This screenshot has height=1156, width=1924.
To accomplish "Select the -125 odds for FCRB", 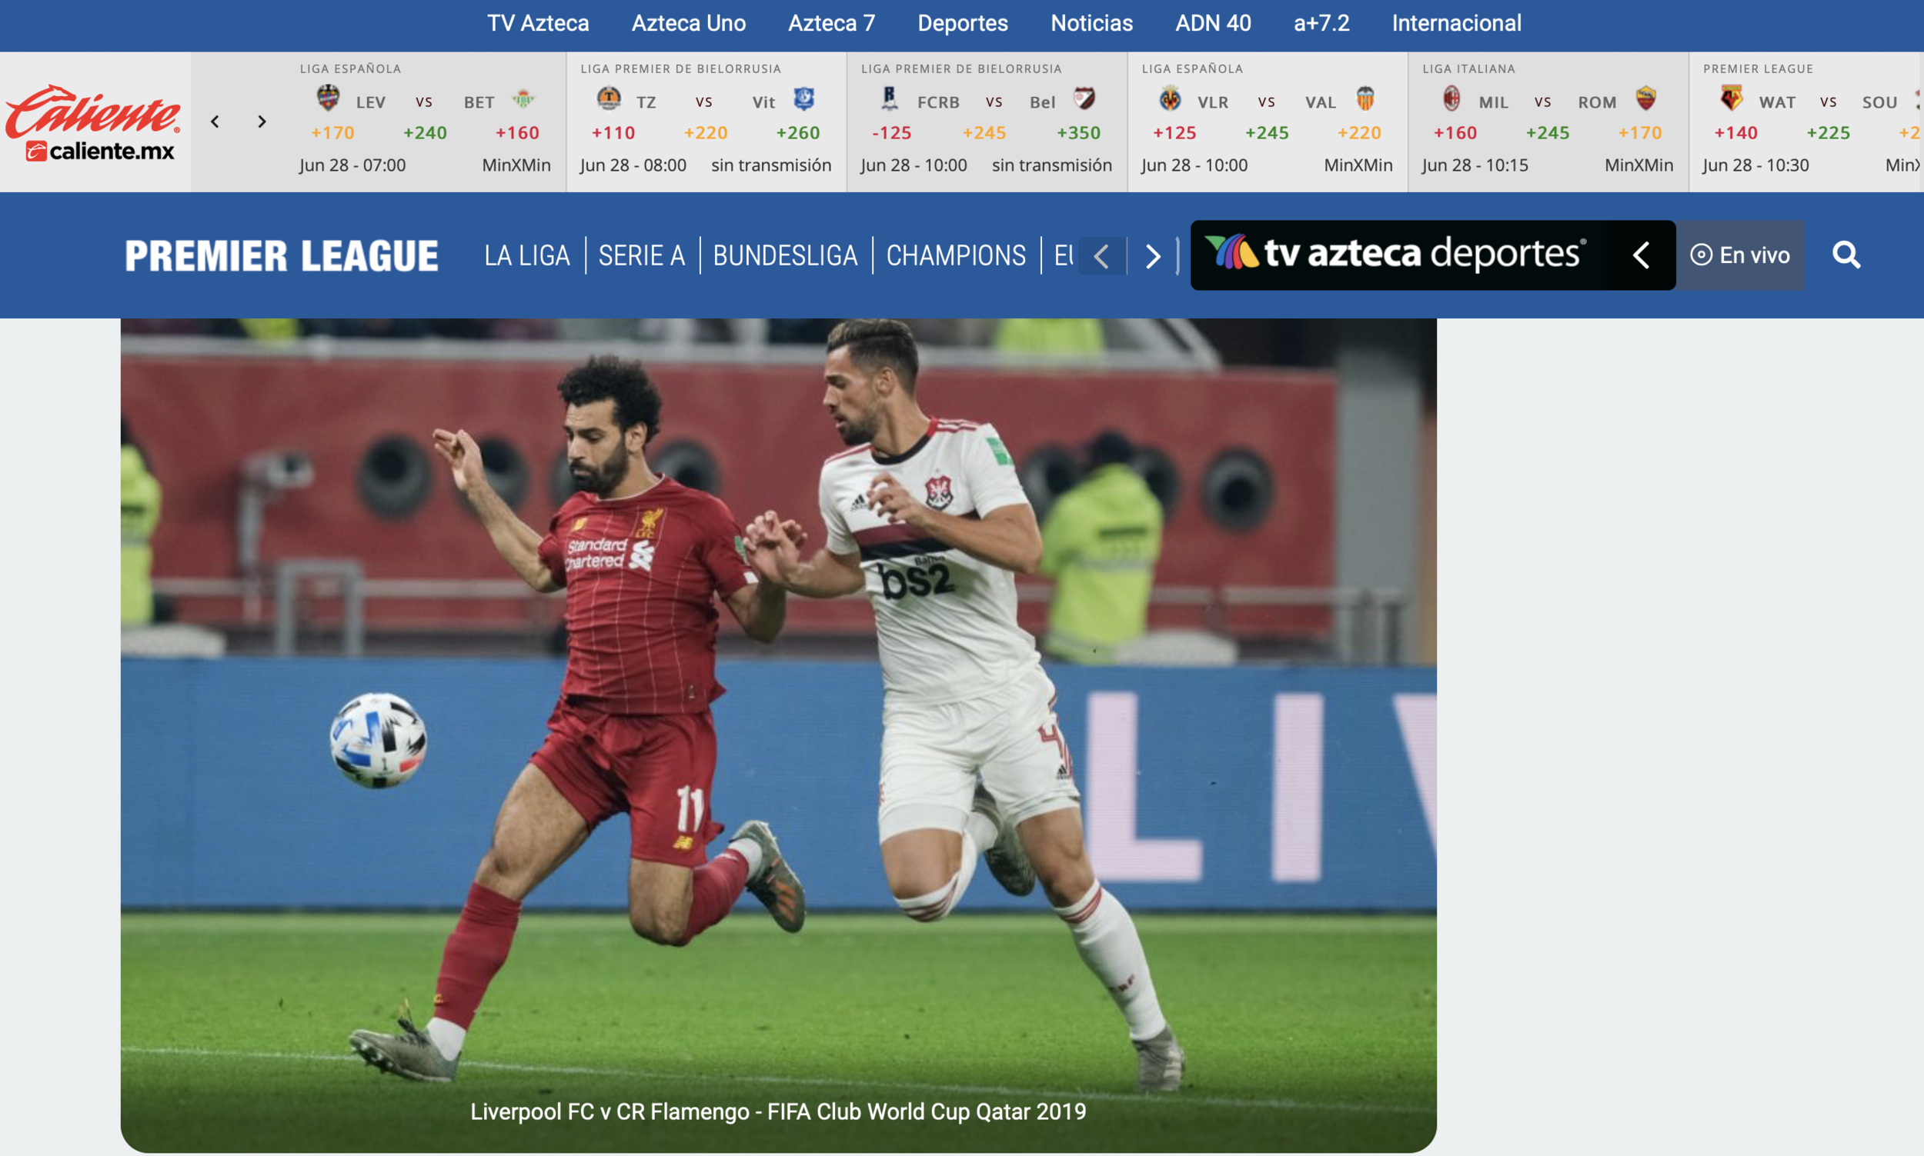I will pyautogui.click(x=892, y=132).
